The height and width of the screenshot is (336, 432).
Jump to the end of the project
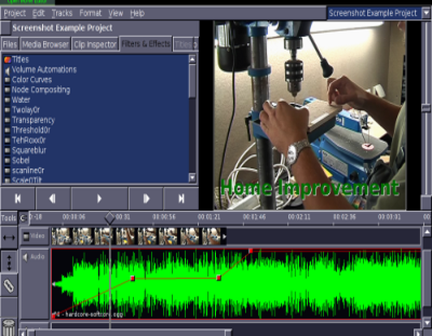(181, 199)
